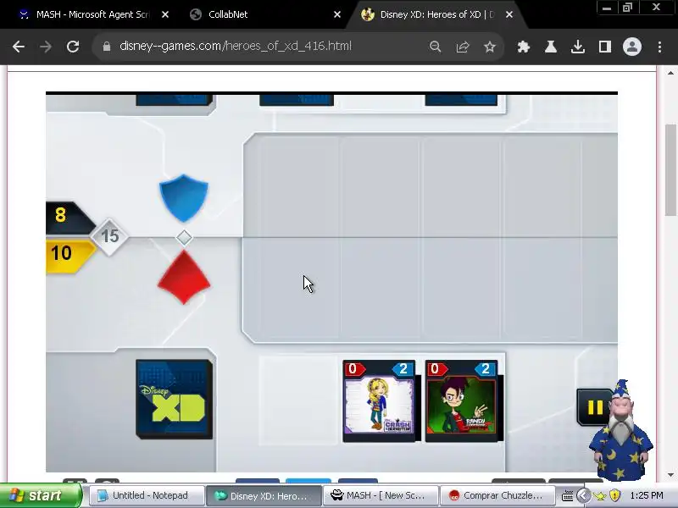Click the genie lamp tray icon
This screenshot has width=678, height=508.
600,496
